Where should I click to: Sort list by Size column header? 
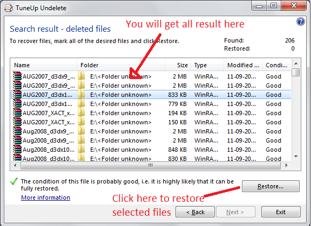(x=178, y=65)
